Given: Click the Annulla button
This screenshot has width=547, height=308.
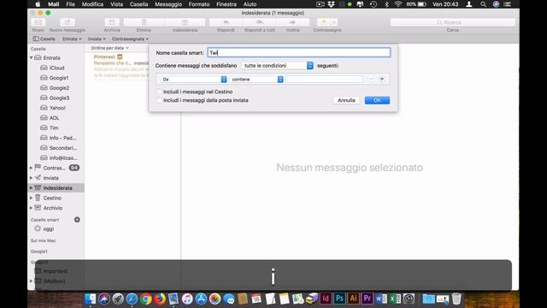Looking at the screenshot, I should coord(346,100).
